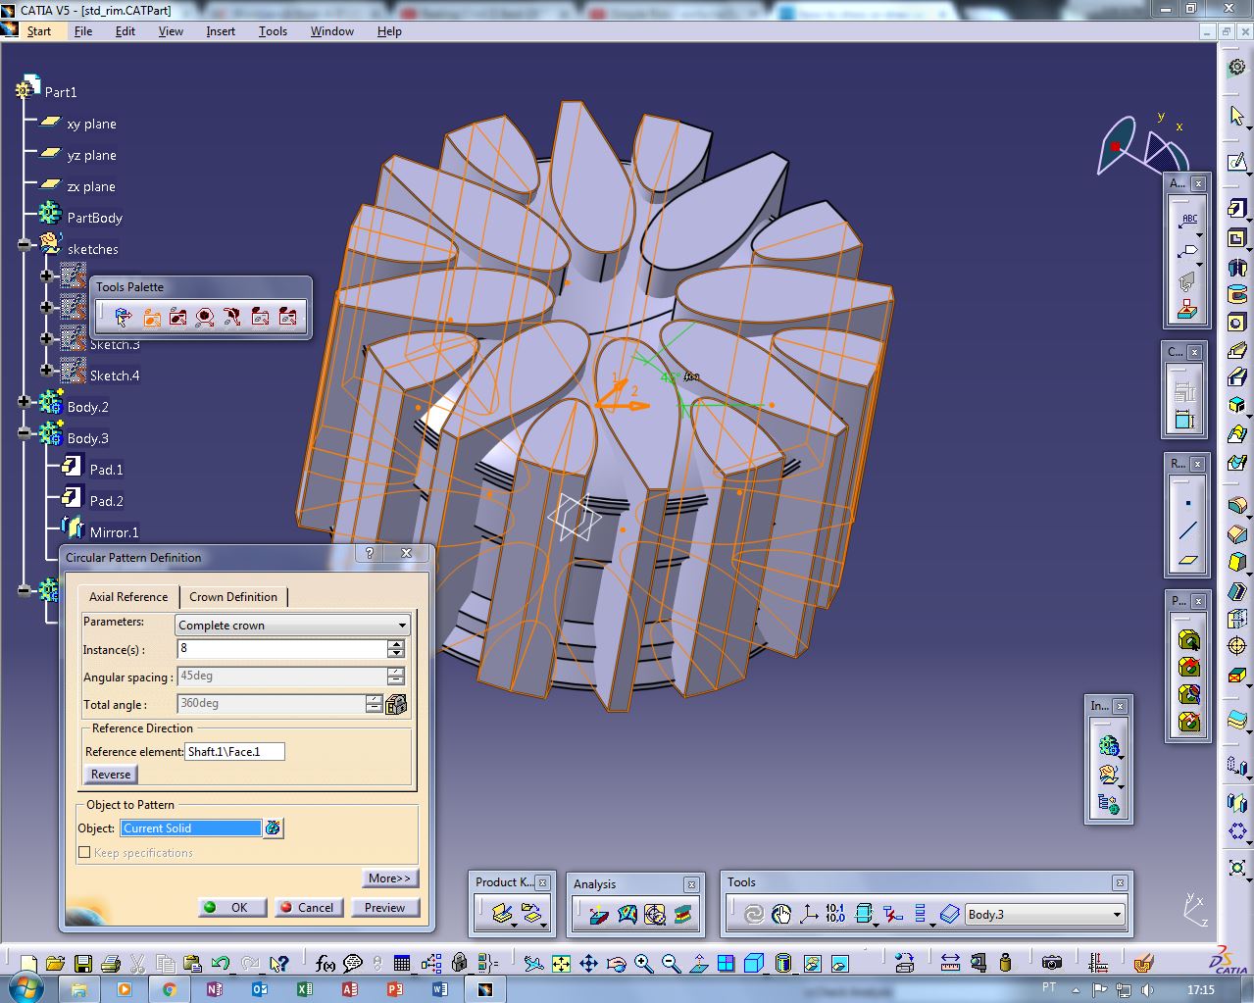The image size is (1254, 1003).
Task: Click the Fit All In icon
Action: pyautogui.click(x=561, y=964)
